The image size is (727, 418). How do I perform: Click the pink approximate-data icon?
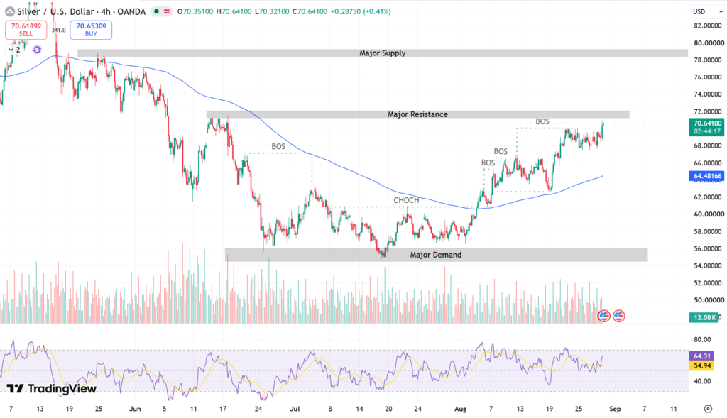pos(166,11)
